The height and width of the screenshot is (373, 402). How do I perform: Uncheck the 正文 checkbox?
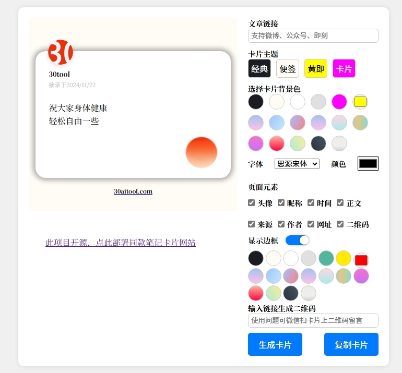pyautogui.click(x=340, y=202)
